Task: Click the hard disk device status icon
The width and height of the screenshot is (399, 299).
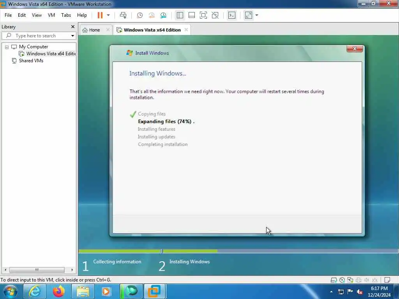Action: point(334,280)
